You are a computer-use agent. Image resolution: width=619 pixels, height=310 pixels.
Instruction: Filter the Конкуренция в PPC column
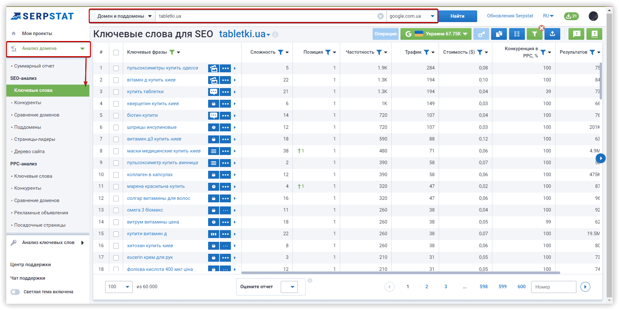pos(543,52)
